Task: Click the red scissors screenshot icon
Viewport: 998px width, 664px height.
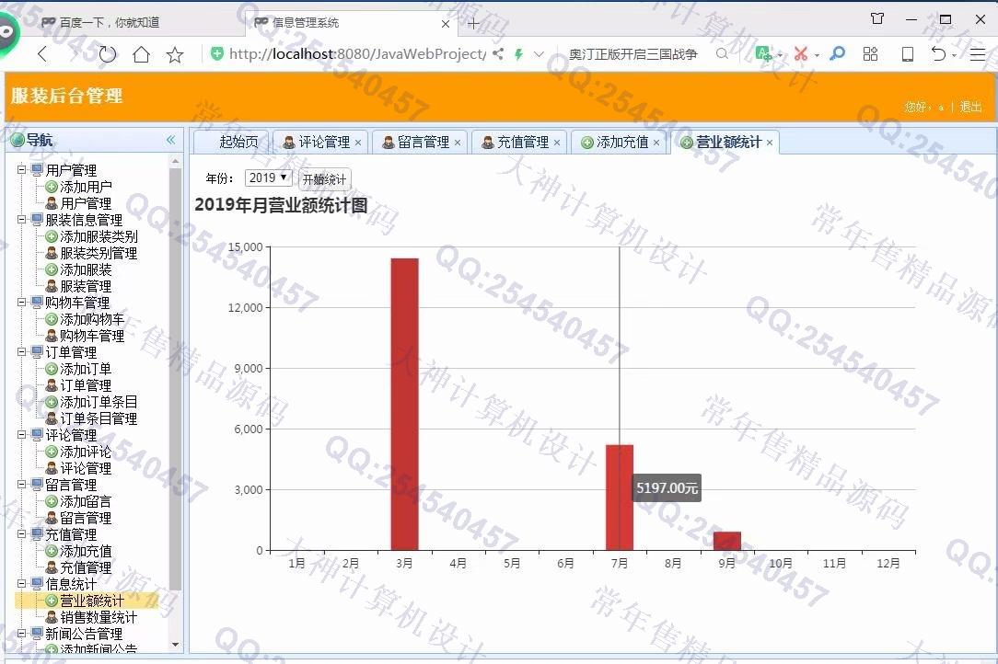Action: pos(801,54)
